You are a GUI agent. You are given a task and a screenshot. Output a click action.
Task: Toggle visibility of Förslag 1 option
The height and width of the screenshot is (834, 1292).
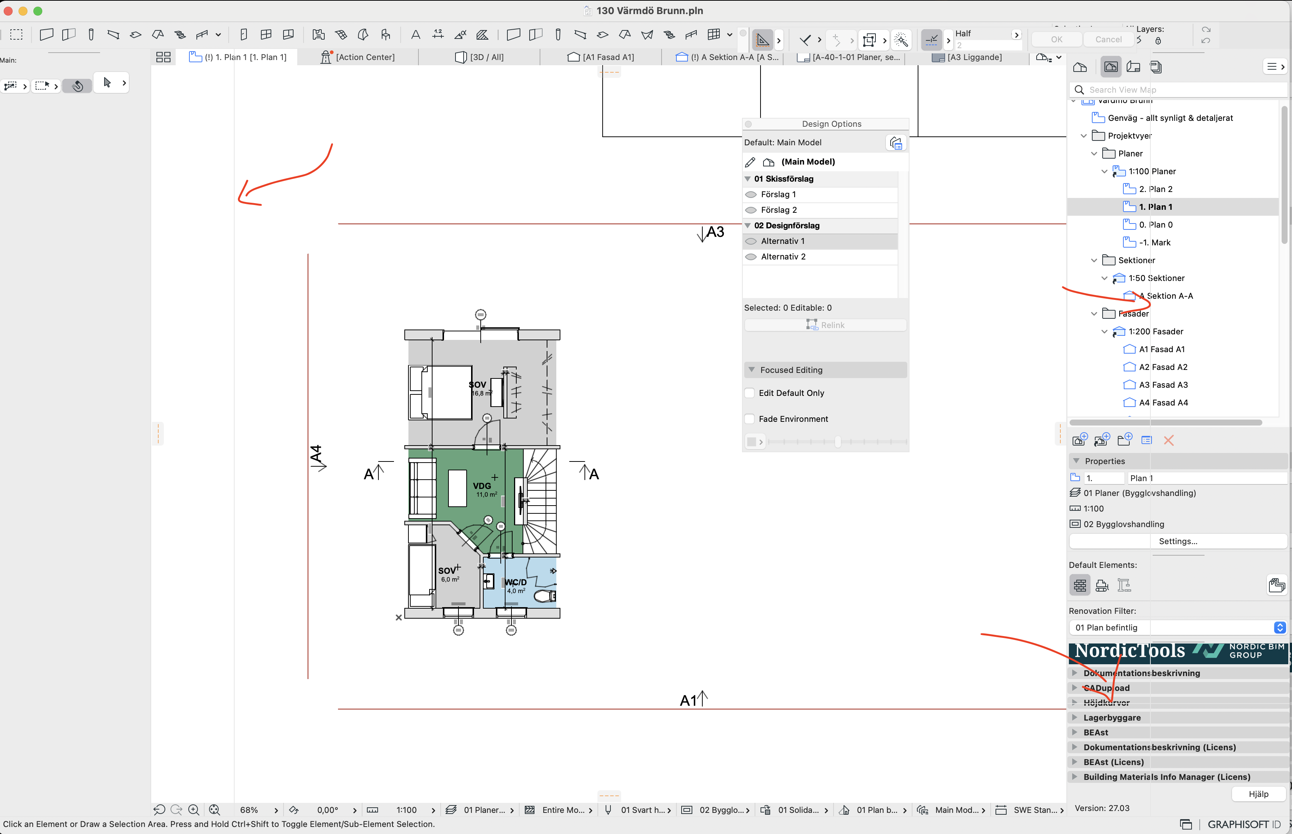(751, 195)
